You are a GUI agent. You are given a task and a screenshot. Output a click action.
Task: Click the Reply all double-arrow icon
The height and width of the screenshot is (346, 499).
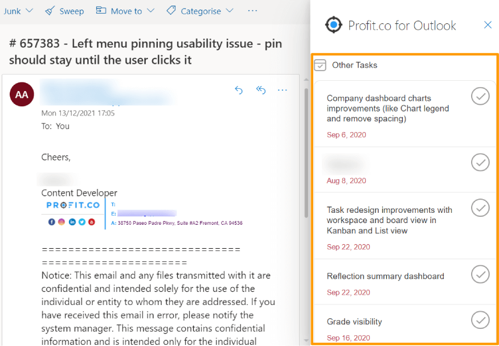[x=261, y=90]
